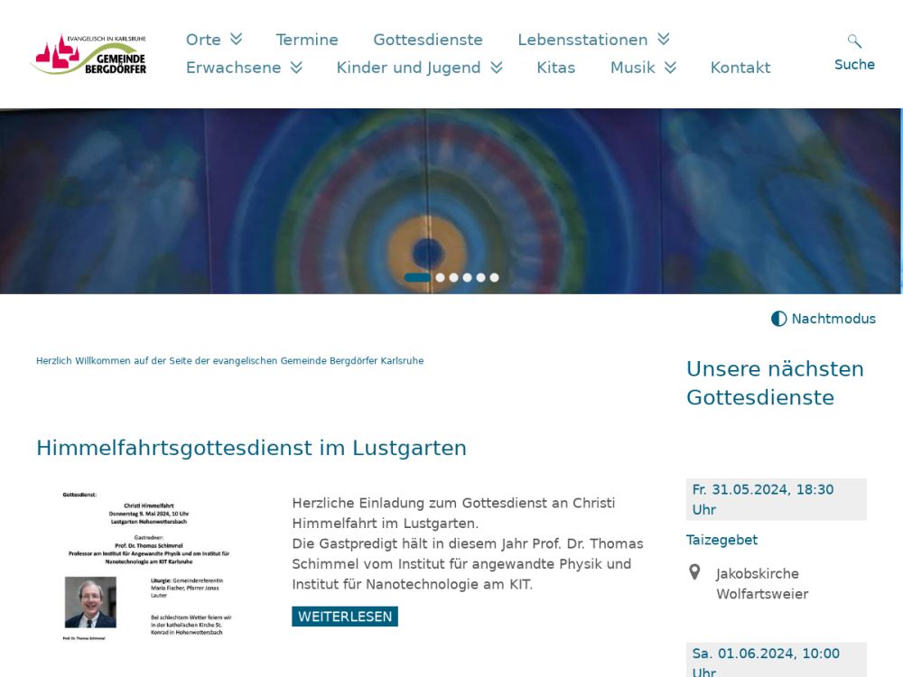This screenshot has height=677, width=903.
Task: Open search via magnifier icon
Action: [x=854, y=42]
